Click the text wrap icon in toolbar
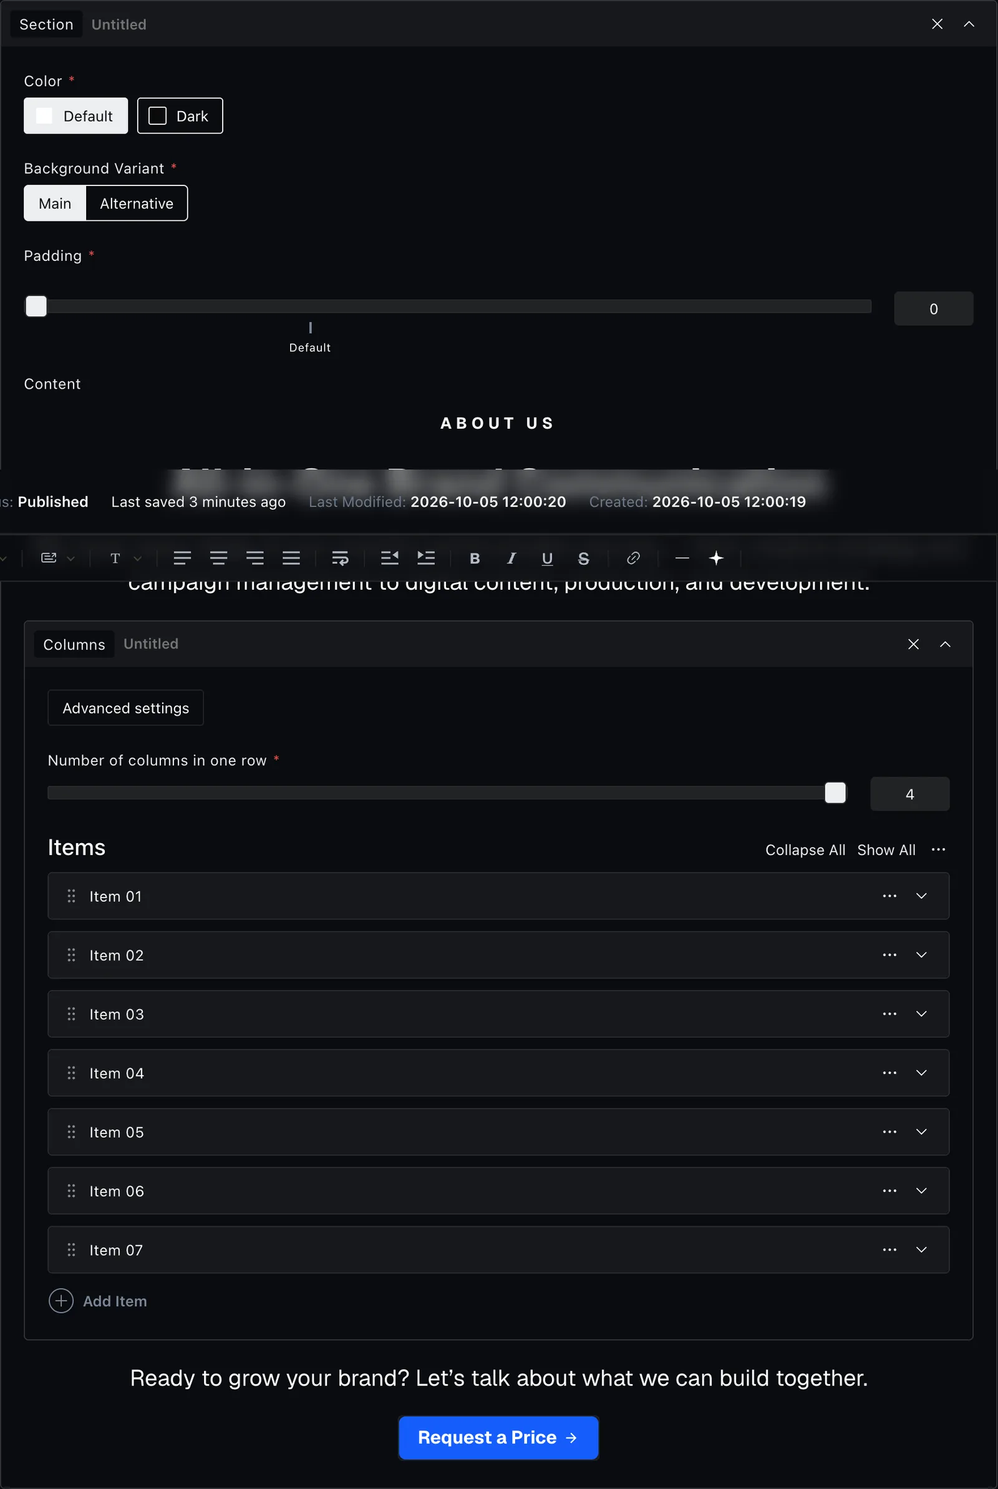 340,559
